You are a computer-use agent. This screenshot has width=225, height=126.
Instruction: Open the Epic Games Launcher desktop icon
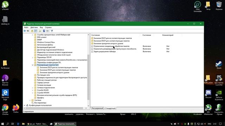point(219,80)
